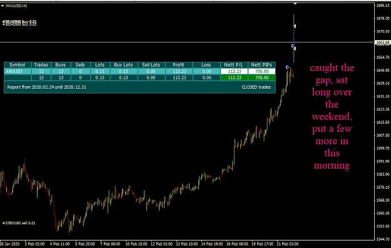The height and width of the screenshot is (248, 391).
Task: Click the XAUUSD cell in the report table
Action: click(18, 71)
